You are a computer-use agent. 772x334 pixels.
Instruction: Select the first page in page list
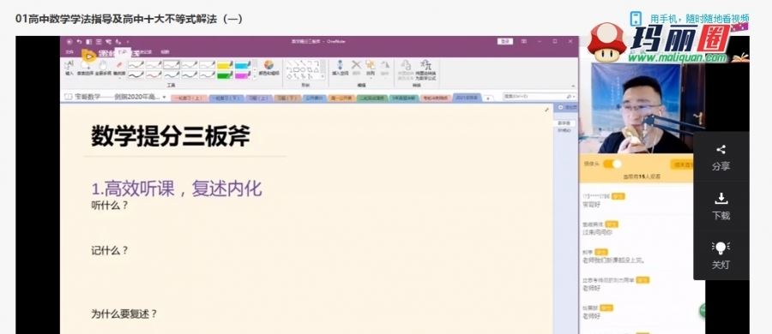coord(564,122)
